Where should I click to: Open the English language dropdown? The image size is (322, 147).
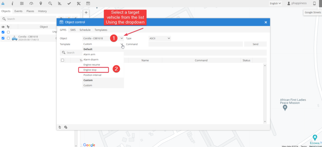275,3
